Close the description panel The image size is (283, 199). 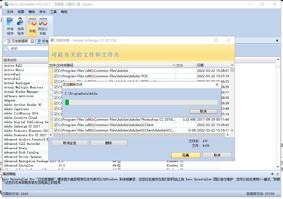pyautogui.click(x=278, y=174)
